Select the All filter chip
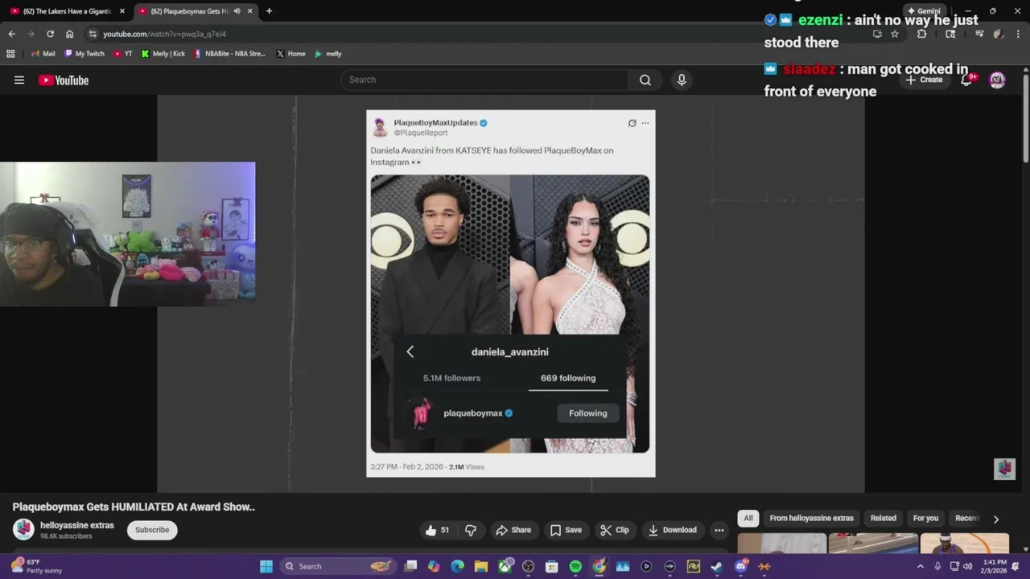The height and width of the screenshot is (579, 1030). coord(748,518)
